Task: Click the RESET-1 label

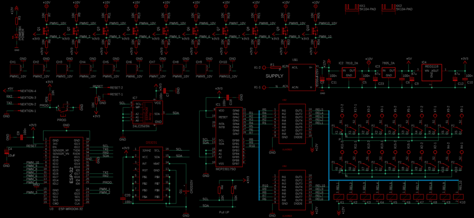Action: pyautogui.click(x=117, y=94)
